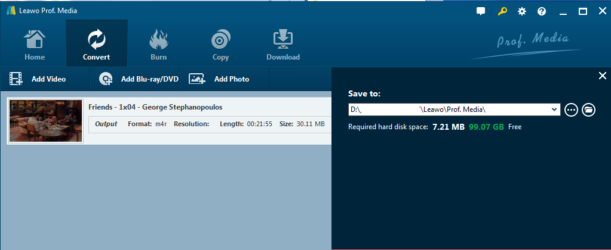Click the Length 00:21:55 value
Image resolution: width=611 pixels, height=250 pixels.
(260, 124)
